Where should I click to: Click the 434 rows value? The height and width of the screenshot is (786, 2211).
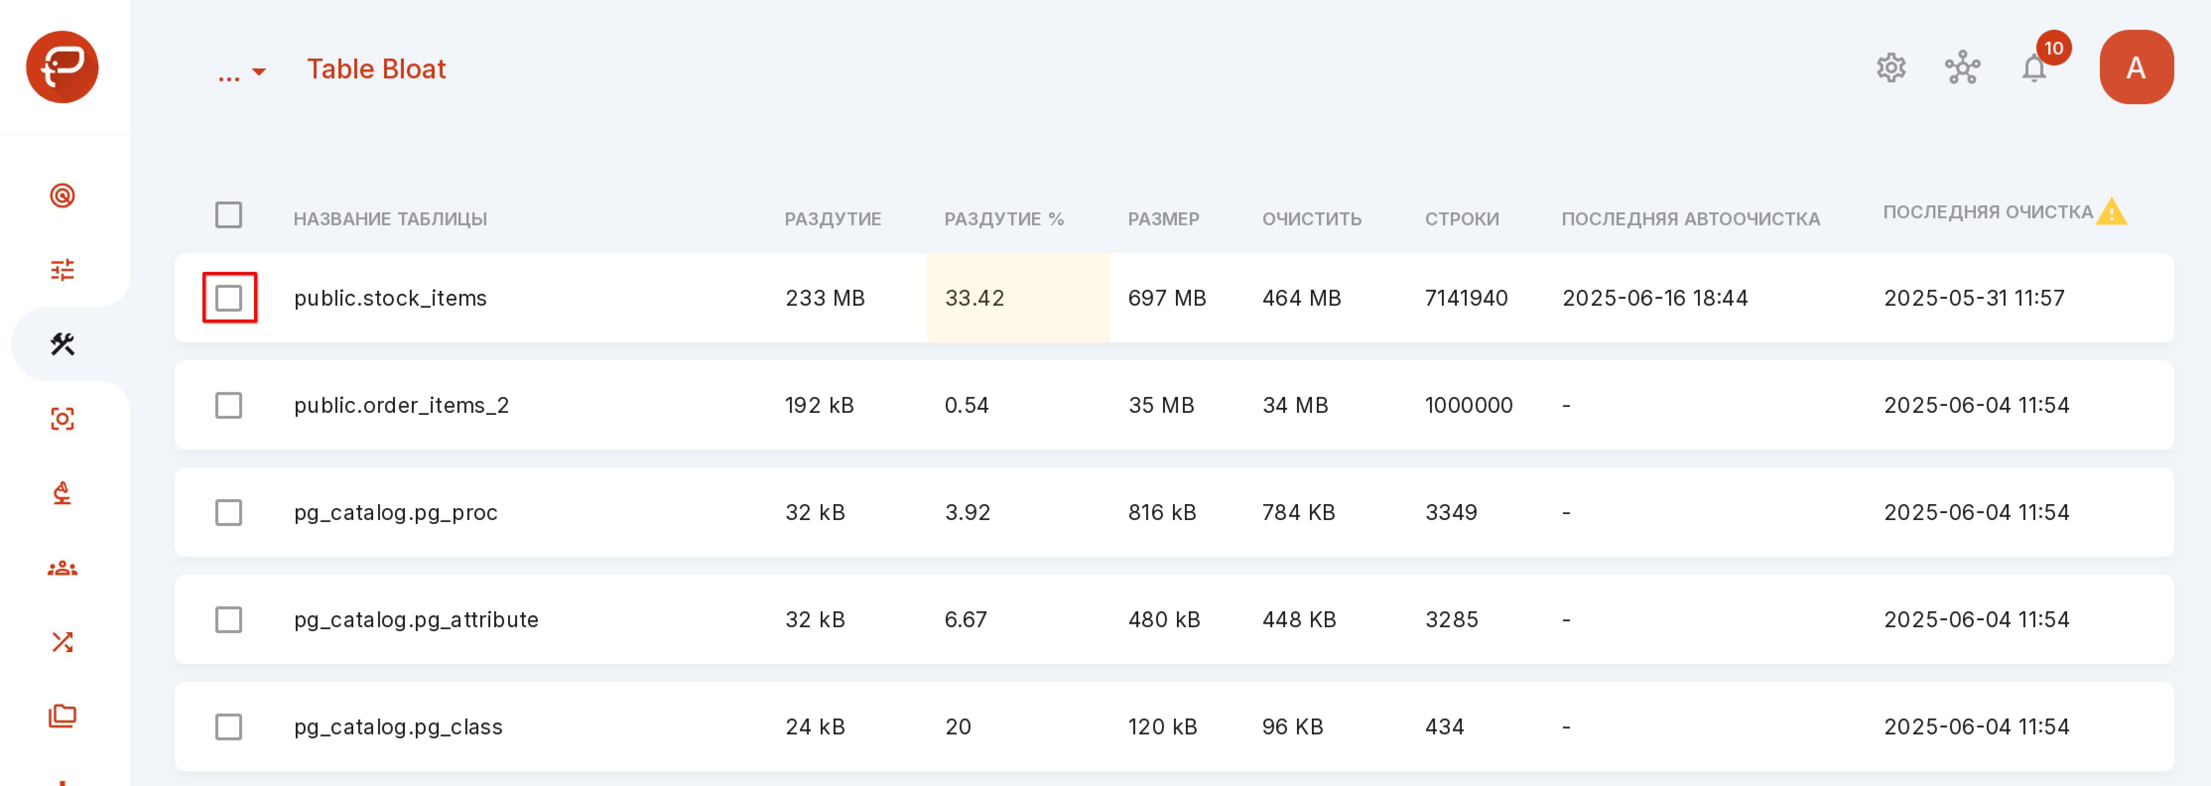[1444, 727]
